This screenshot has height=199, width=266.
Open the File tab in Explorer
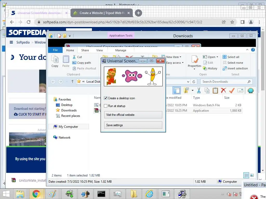(55, 50)
